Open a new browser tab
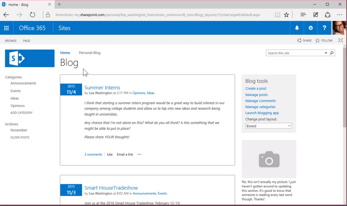Image resolution: width=347 pixels, height=206 pixels. coord(59,4)
